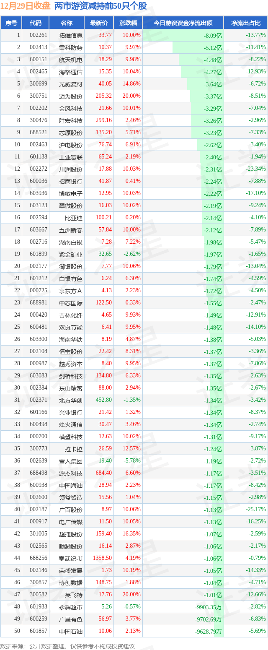
Task: Select stock name 烽火通信
Action: pos(71,424)
